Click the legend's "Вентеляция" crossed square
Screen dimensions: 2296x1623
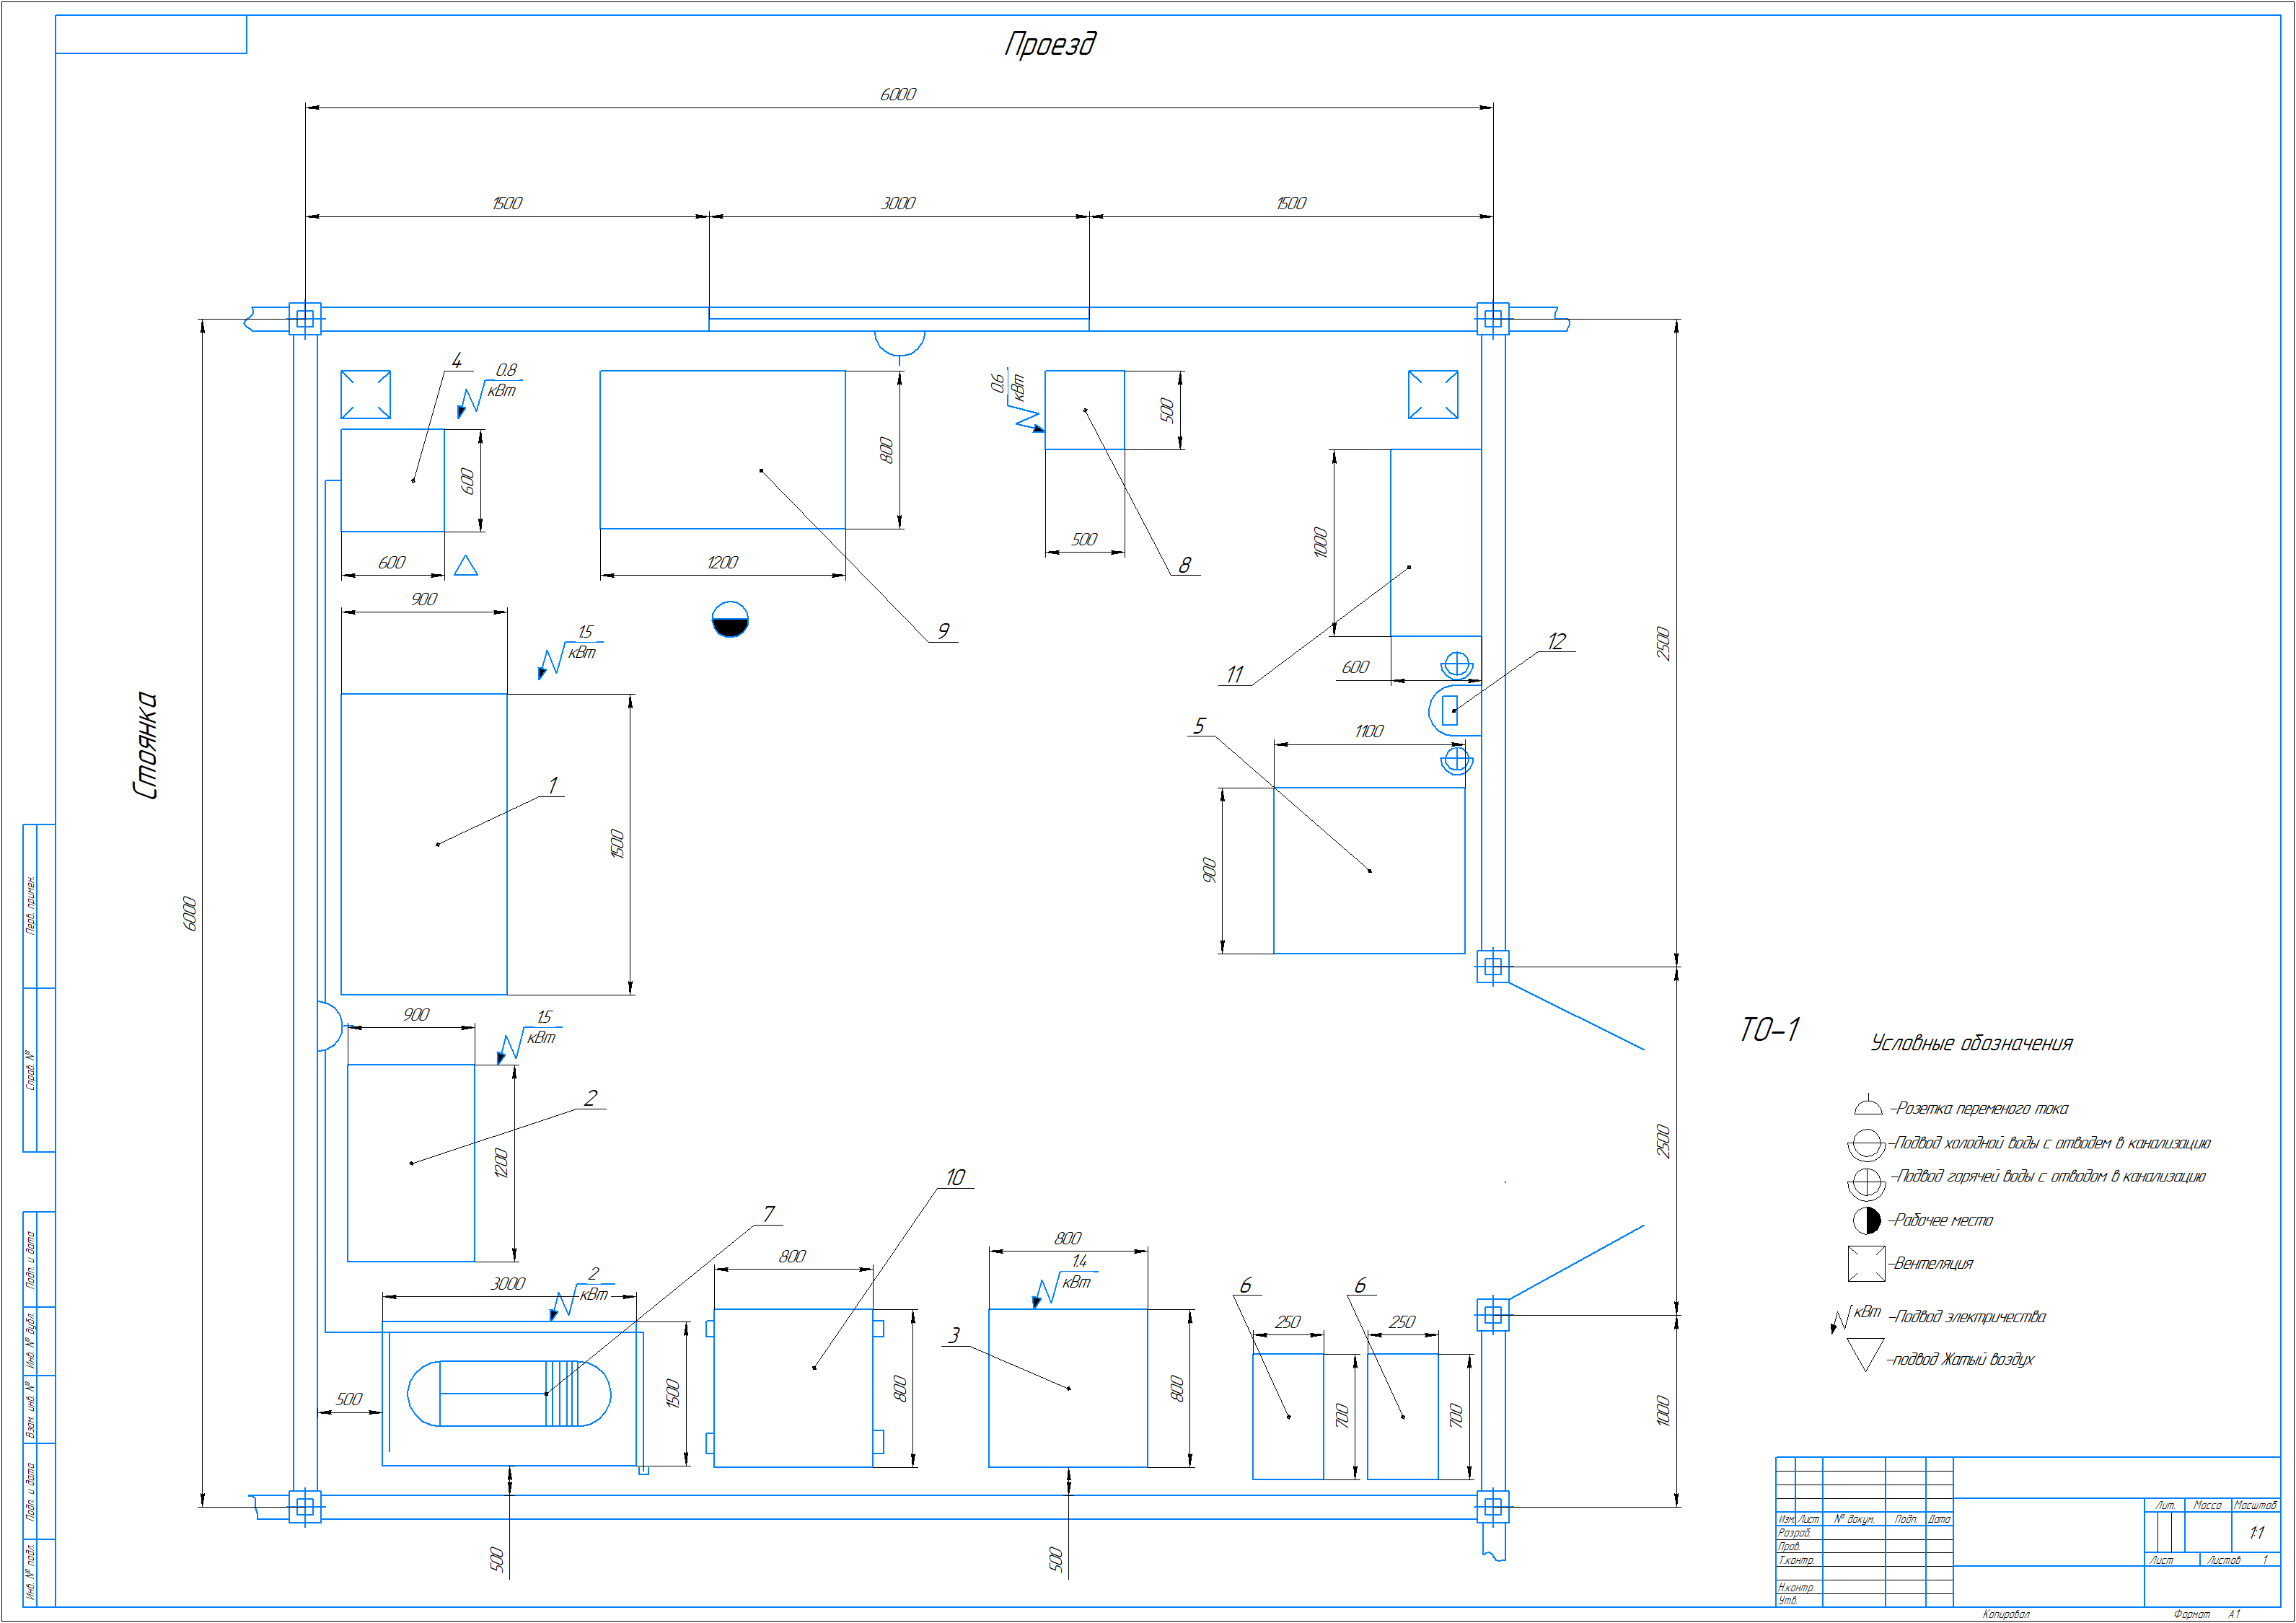coord(1866,1263)
